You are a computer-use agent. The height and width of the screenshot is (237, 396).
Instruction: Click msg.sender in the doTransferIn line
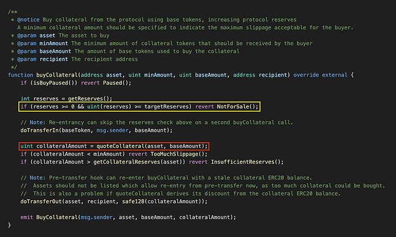click(x=112, y=130)
